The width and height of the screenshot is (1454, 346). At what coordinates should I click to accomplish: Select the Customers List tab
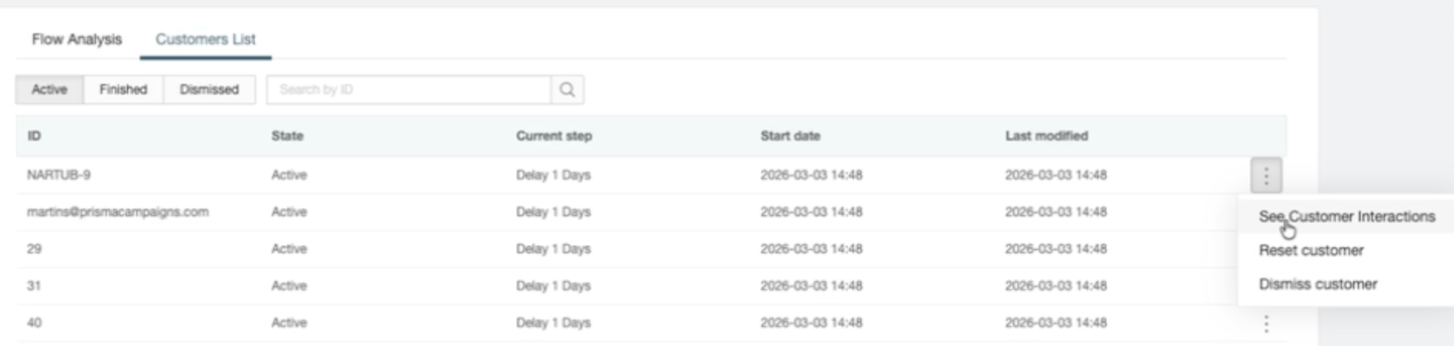coord(205,39)
